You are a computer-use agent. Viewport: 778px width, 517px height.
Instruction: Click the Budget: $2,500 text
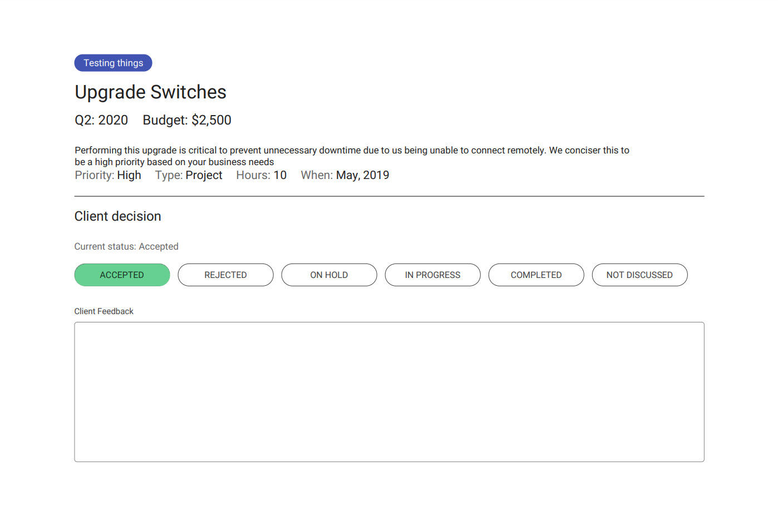pyautogui.click(x=187, y=120)
